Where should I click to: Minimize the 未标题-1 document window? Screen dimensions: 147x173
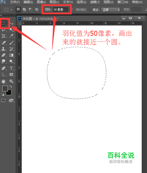[x=124, y=18]
